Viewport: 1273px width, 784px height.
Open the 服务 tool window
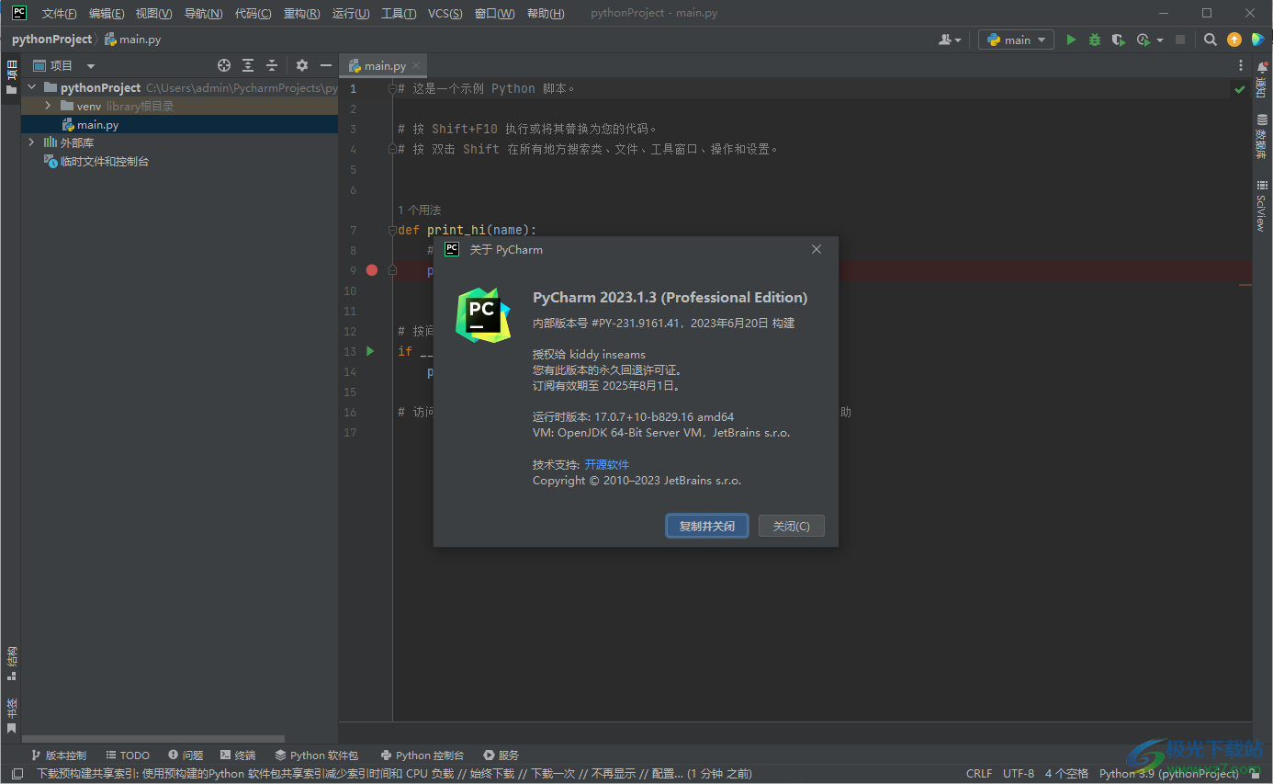[501, 755]
